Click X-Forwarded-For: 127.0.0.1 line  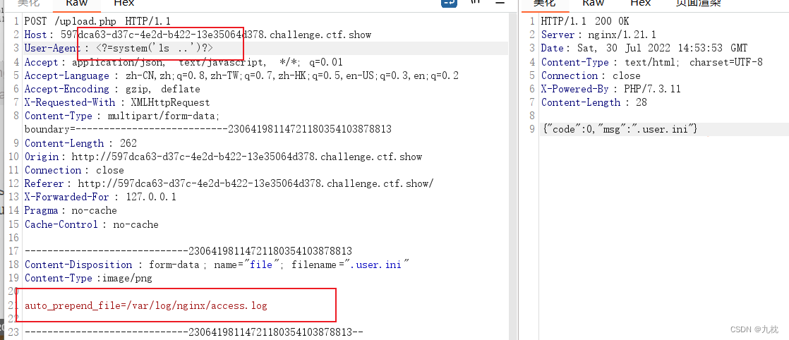pyautogui.click(x=100, y=198)
